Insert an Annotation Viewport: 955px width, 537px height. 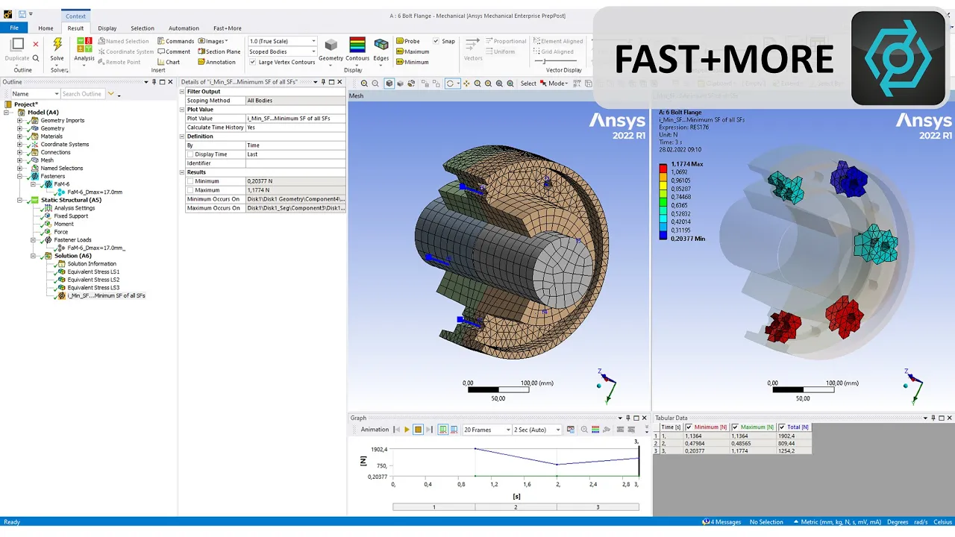pos(216,62)
